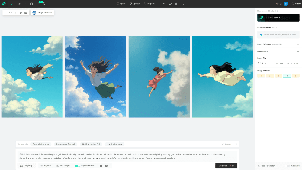Select the eraser tool
302x170 pixels.
(170, 4)
